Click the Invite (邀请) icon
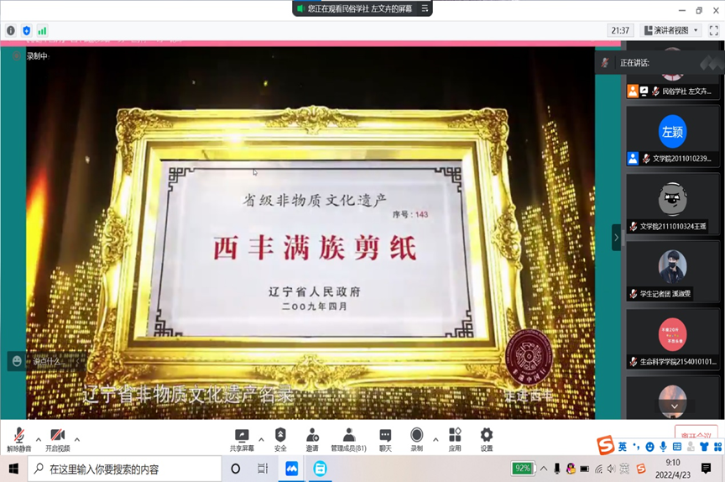 click(x=312, y=436)
